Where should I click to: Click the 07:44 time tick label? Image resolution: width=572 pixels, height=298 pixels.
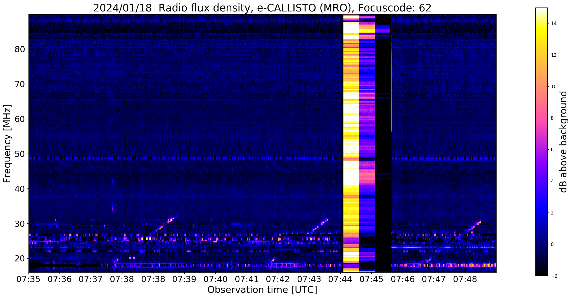(x=340, y=279)
